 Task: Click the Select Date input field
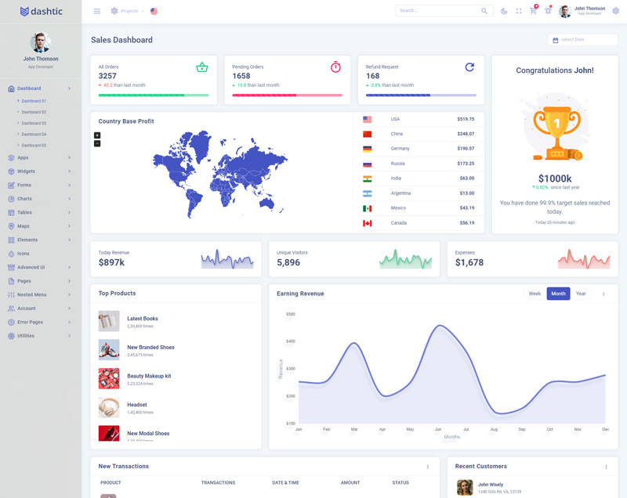(x=583, y=40)
